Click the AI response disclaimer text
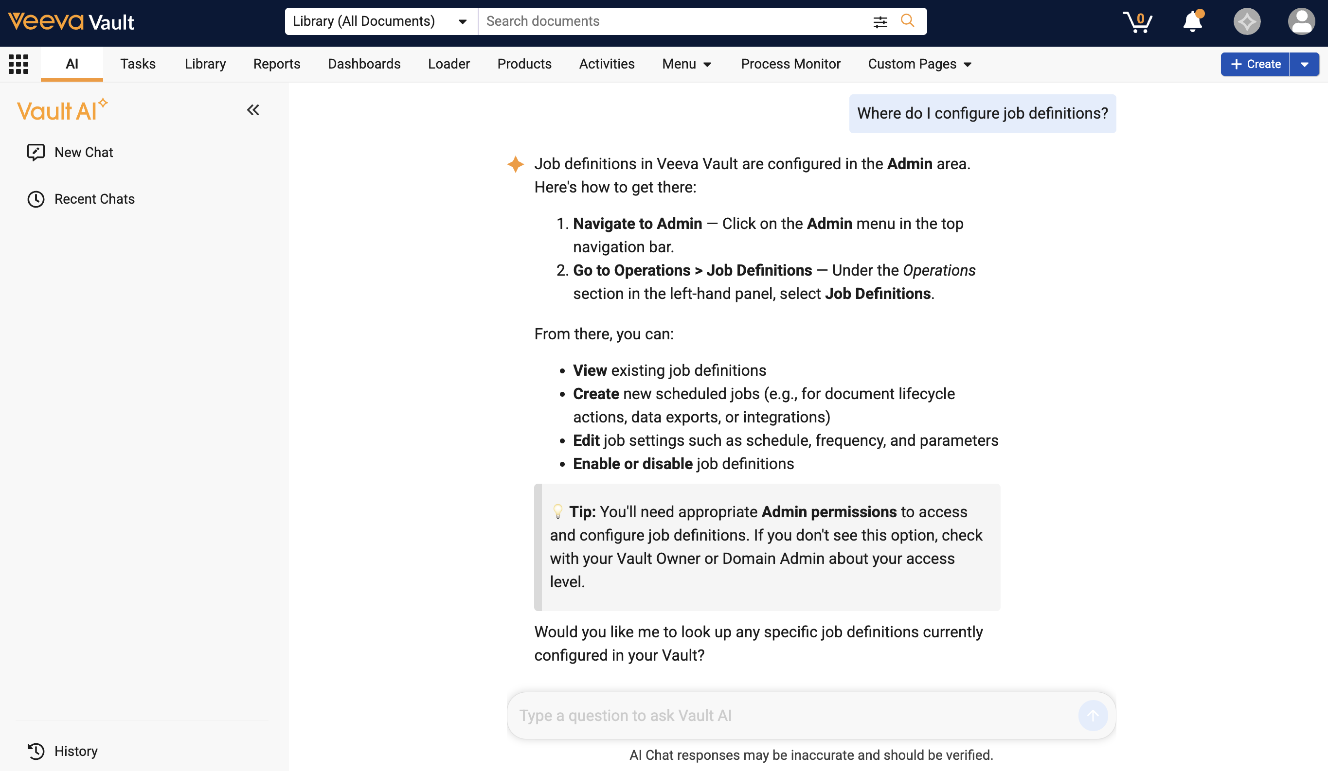 (811, 755)
